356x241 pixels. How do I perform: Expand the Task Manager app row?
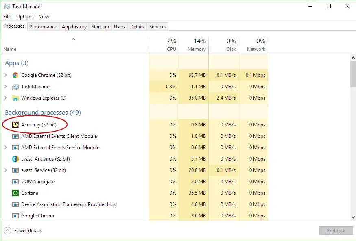[x=6, y=87]
